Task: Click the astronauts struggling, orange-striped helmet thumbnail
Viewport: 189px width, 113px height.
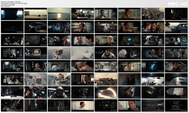Action: tap(59, 79)
